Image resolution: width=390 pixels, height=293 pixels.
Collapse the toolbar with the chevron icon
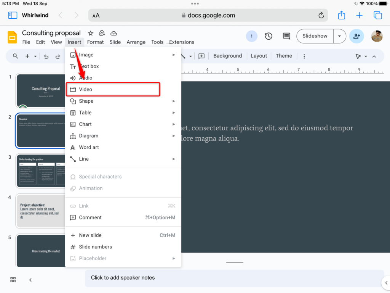click(x=374, y=56)
